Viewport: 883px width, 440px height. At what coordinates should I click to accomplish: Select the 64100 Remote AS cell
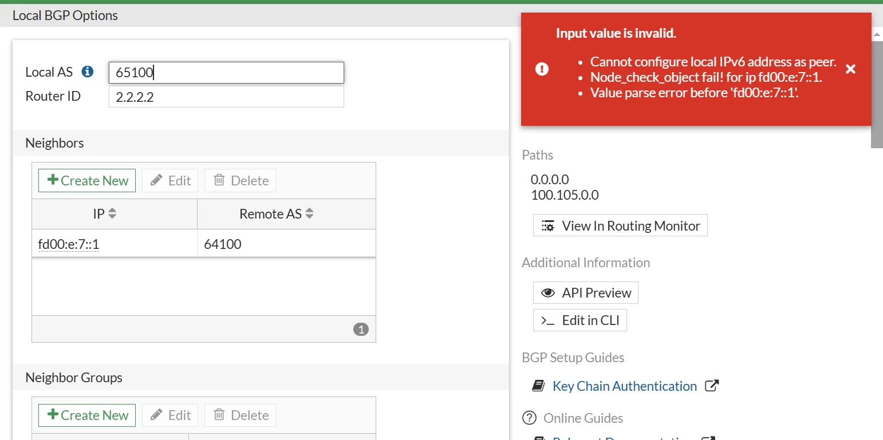click(x=287, y=244)
